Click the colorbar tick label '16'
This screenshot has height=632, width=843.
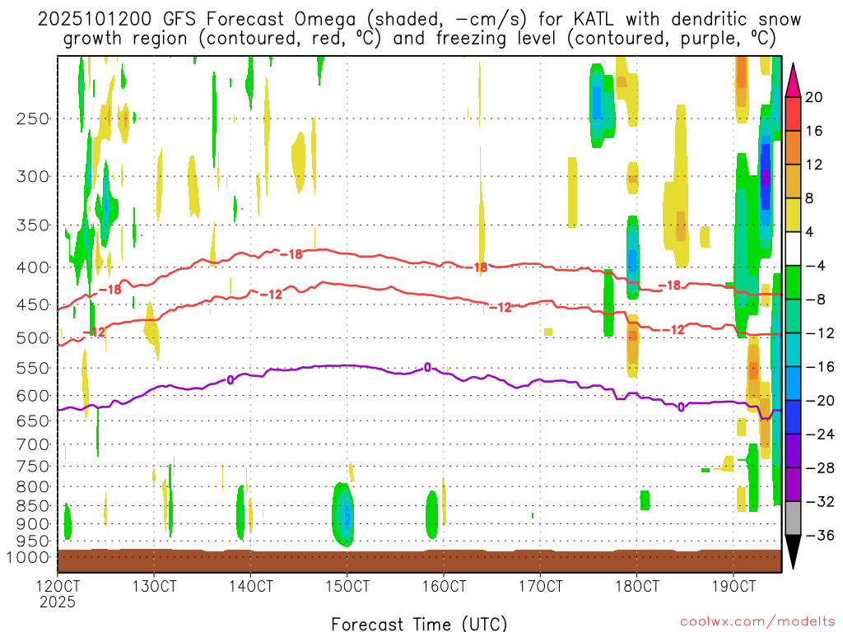coord(813,131)
